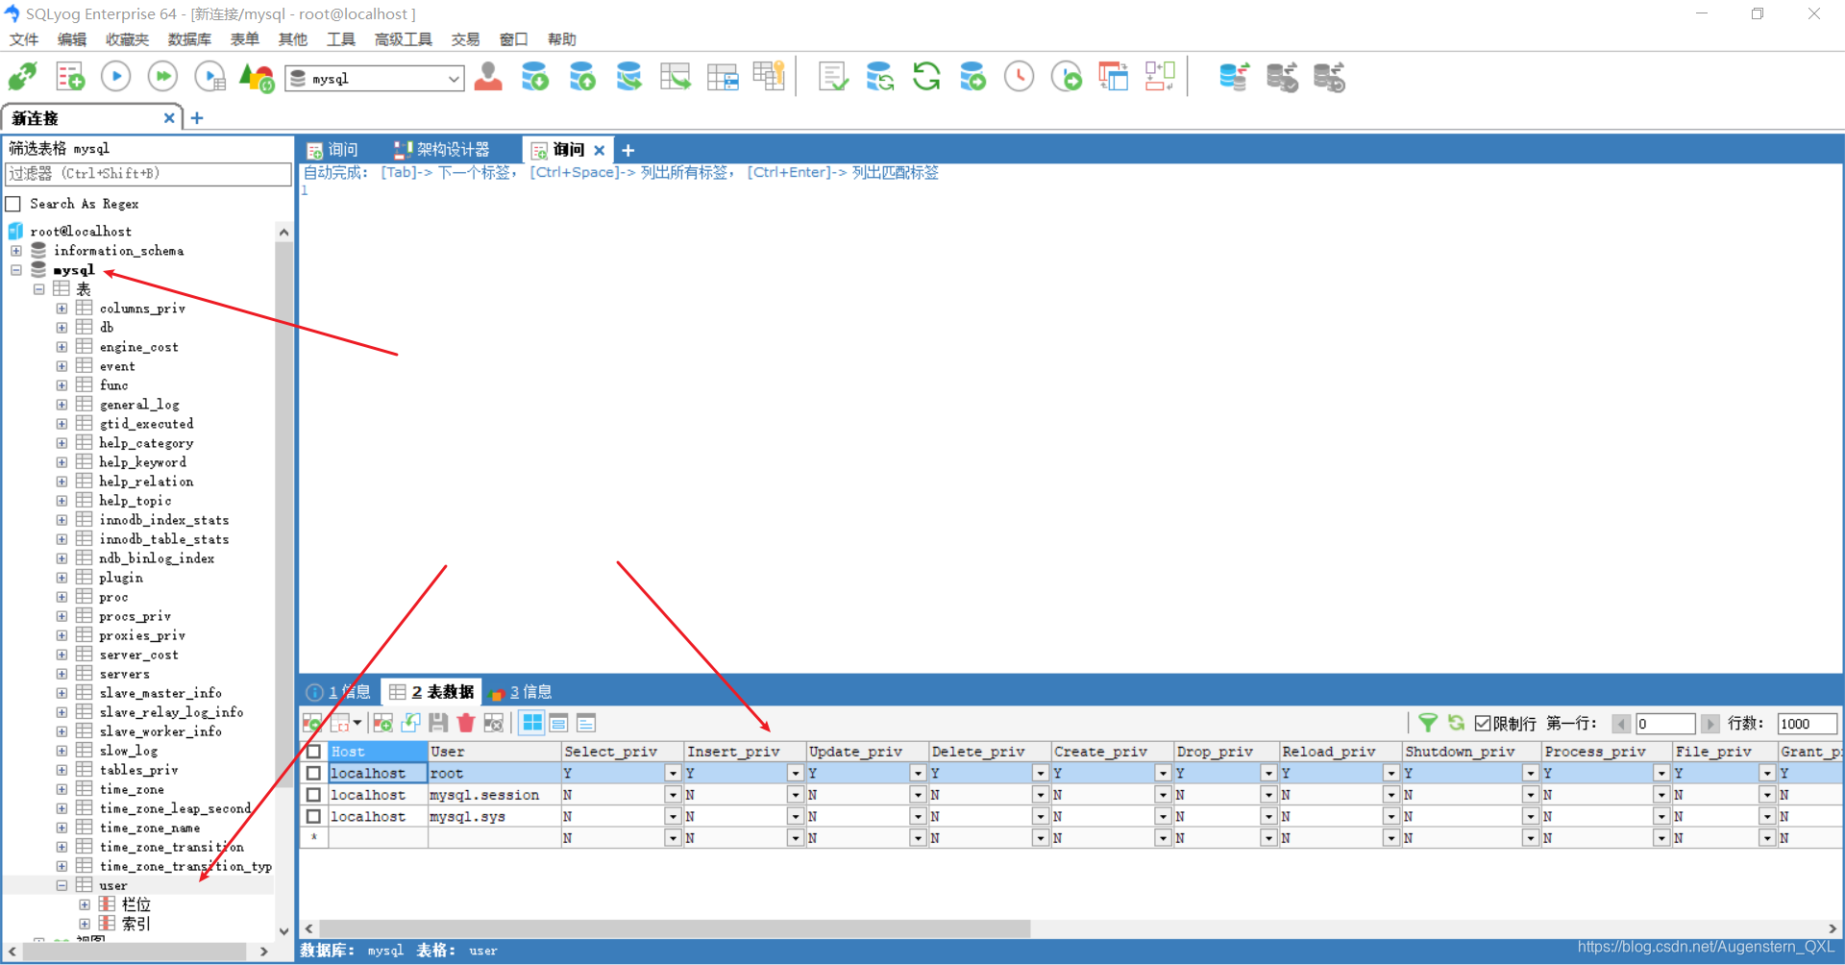The image size is (1845, 965).
Task: Open the 文件 File menu
Action: tap(24, 39)
